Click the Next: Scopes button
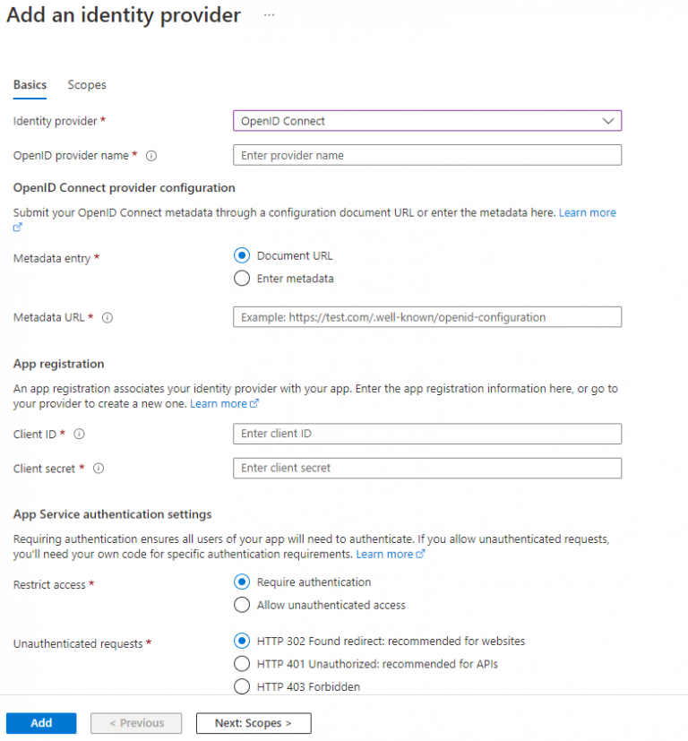 click(253, 722)
